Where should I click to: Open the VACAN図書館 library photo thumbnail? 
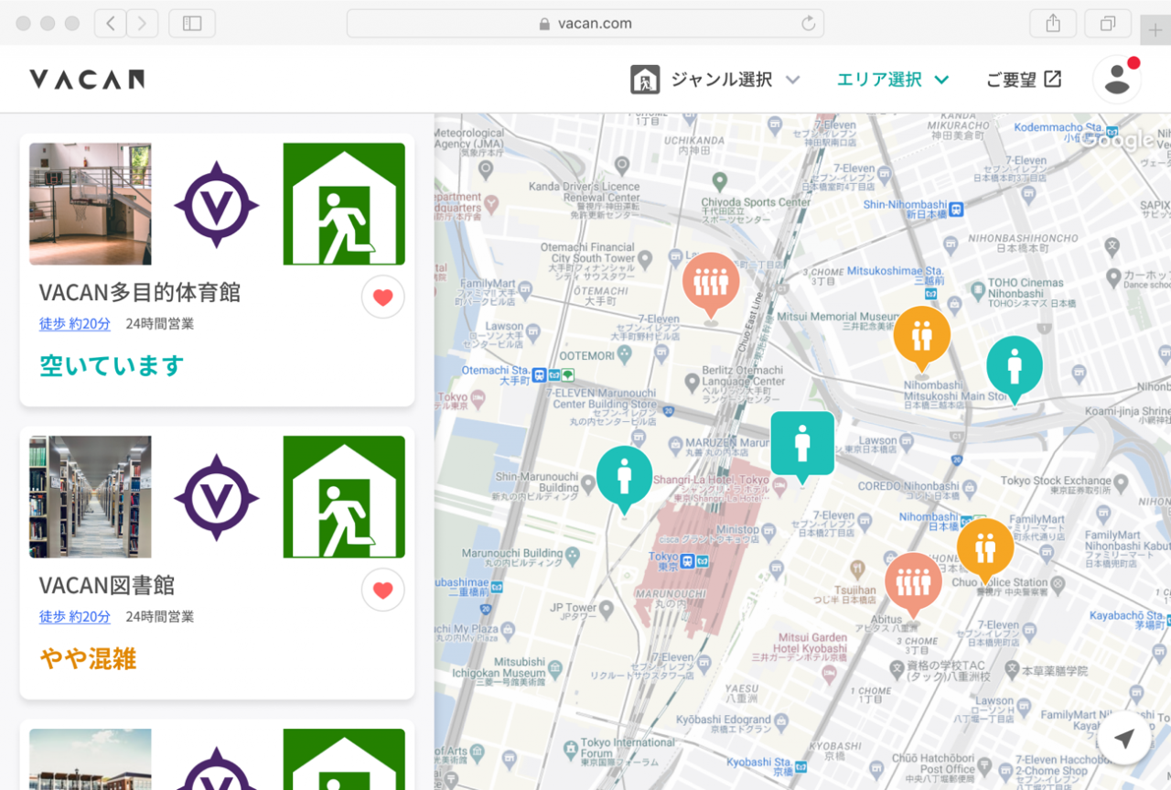pos(90,496)
